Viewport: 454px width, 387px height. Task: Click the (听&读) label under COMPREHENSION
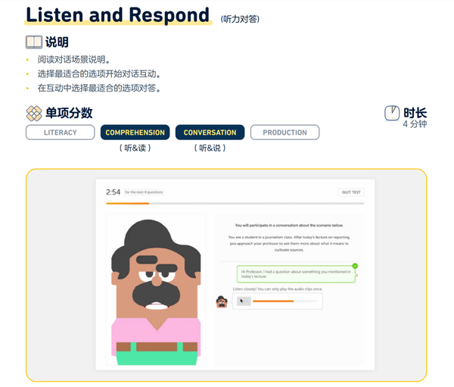[x=135, y=148]
